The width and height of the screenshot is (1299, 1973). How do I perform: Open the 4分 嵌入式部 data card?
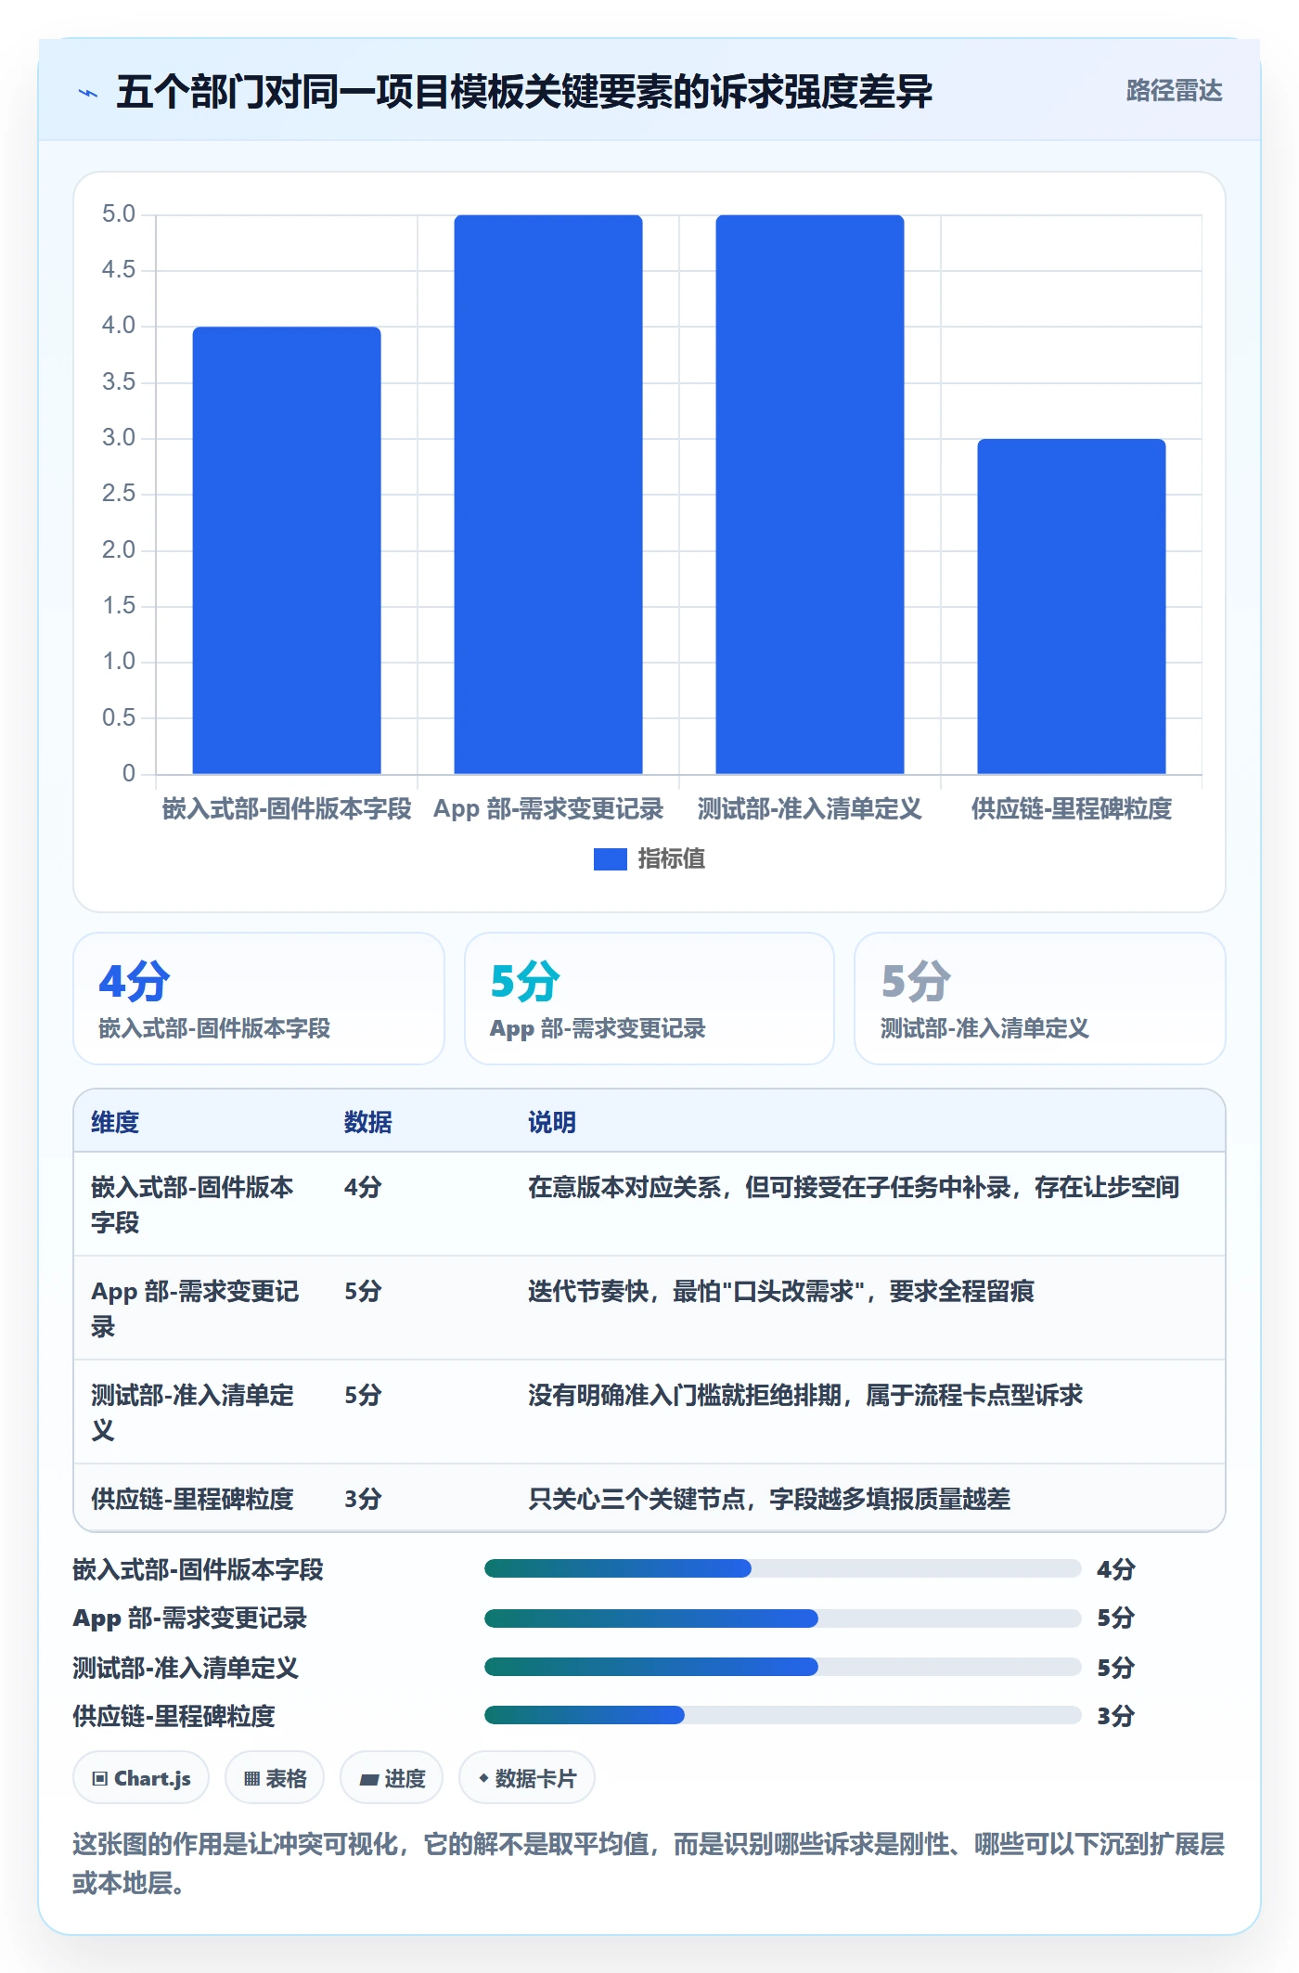coord(259,999)
